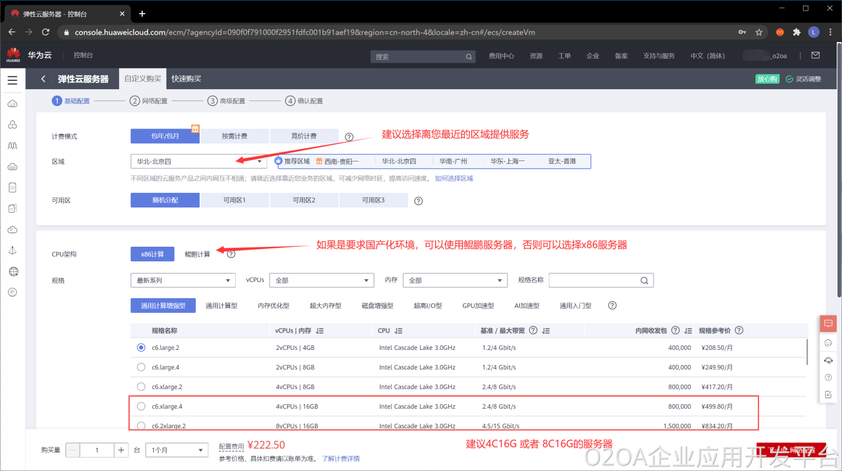The image size is (842, 471).
Task: Open the 1个月 duration dropdown
Action: click(177, 450)
